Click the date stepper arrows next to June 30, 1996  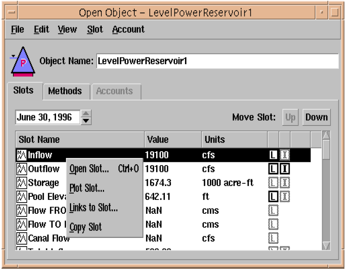(x=86, y=117)
